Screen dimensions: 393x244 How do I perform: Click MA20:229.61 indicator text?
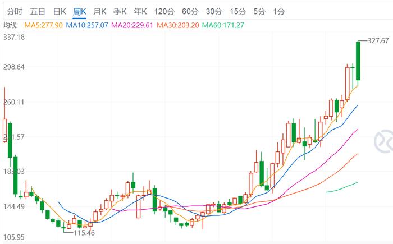[132, 25]
